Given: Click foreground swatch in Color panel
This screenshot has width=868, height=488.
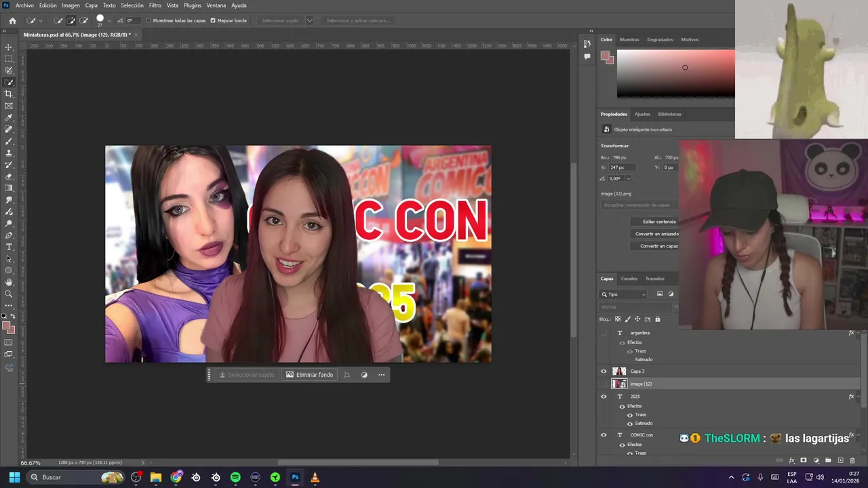Looking at the screenshot, I should pos(605,56).
